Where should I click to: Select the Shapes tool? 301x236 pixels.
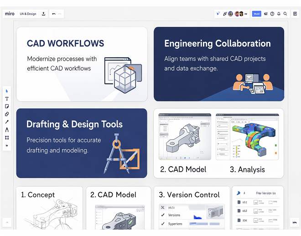click(7, 114)
